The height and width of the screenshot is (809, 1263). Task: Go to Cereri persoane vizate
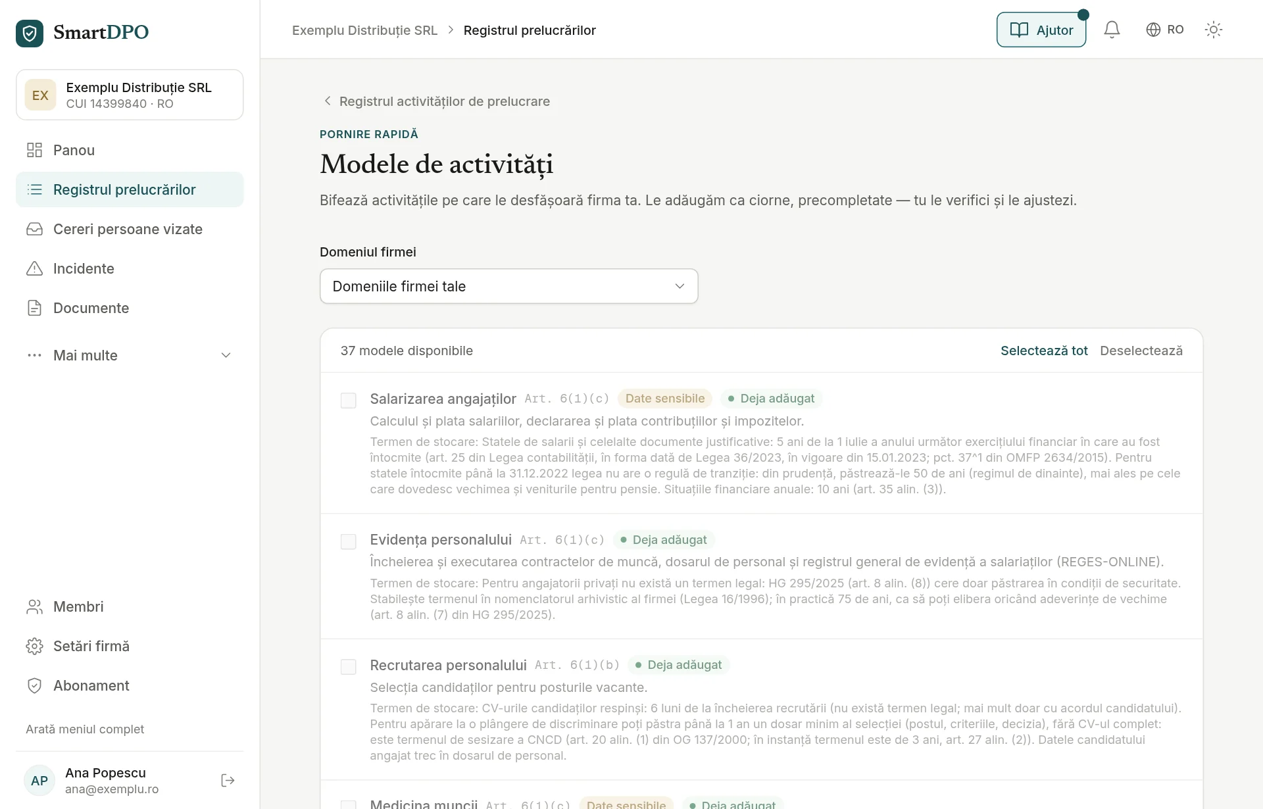tap(130, 229)
